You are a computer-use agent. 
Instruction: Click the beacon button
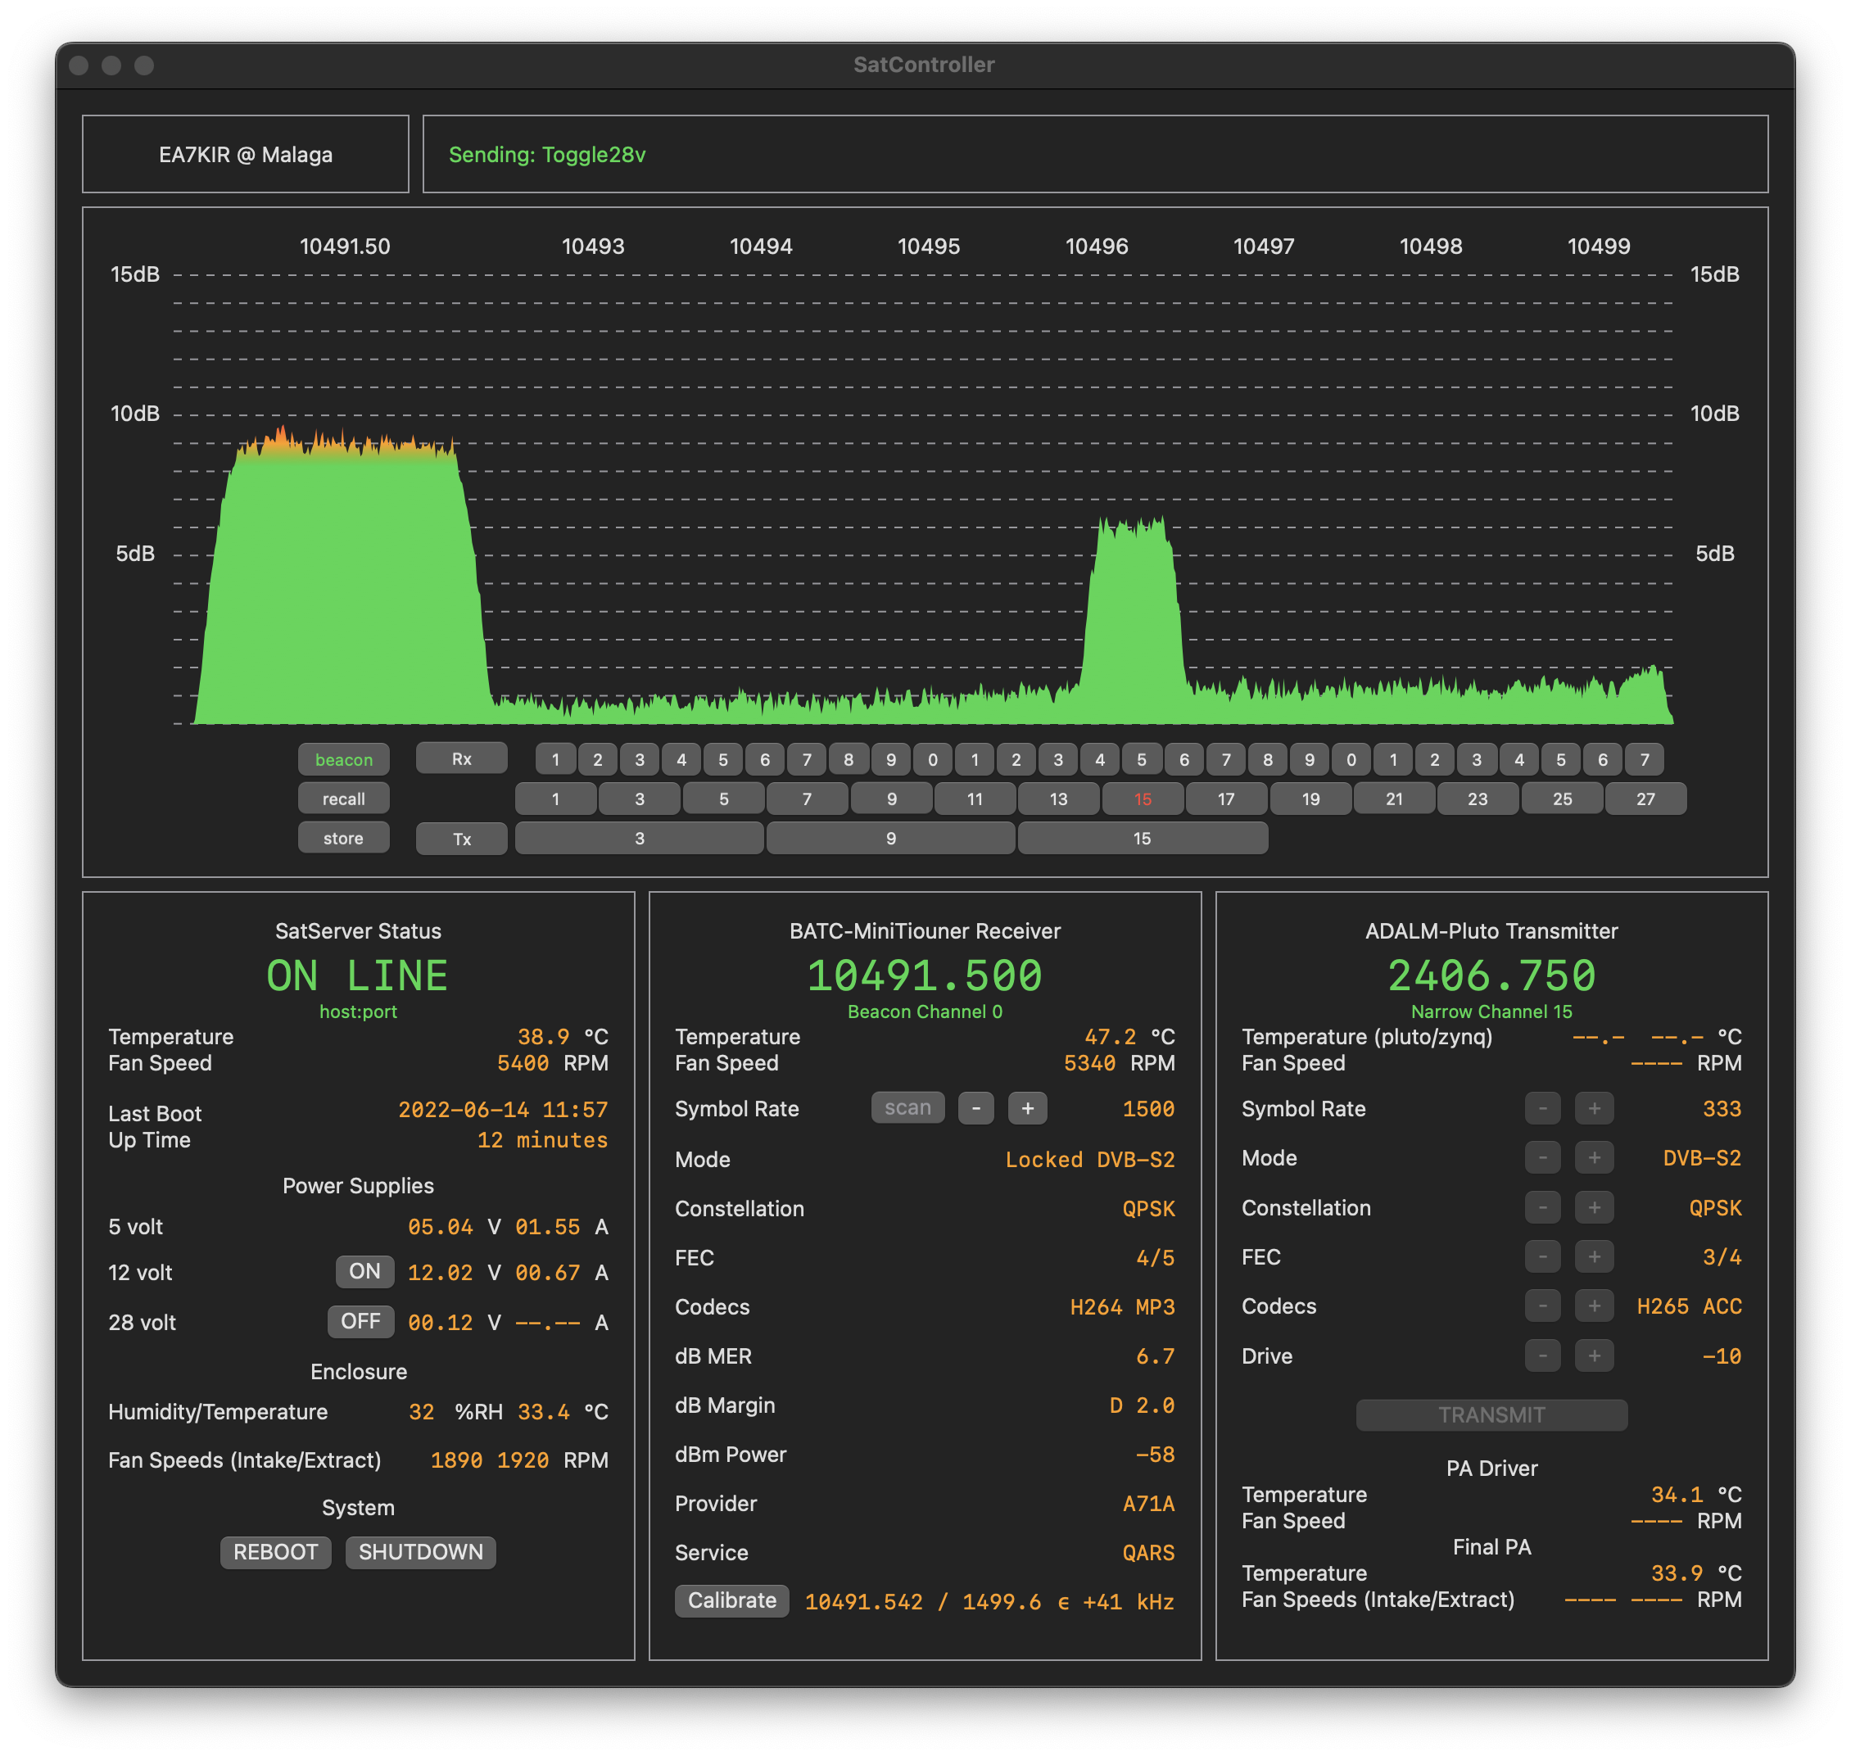click(x=343, y=759)
